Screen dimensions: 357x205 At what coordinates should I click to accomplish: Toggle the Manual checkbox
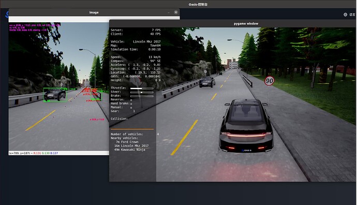131,108
